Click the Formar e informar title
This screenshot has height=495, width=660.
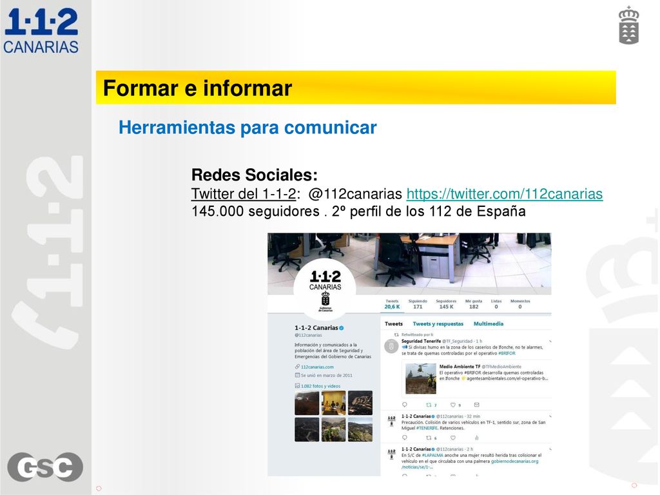coord(197,88)
